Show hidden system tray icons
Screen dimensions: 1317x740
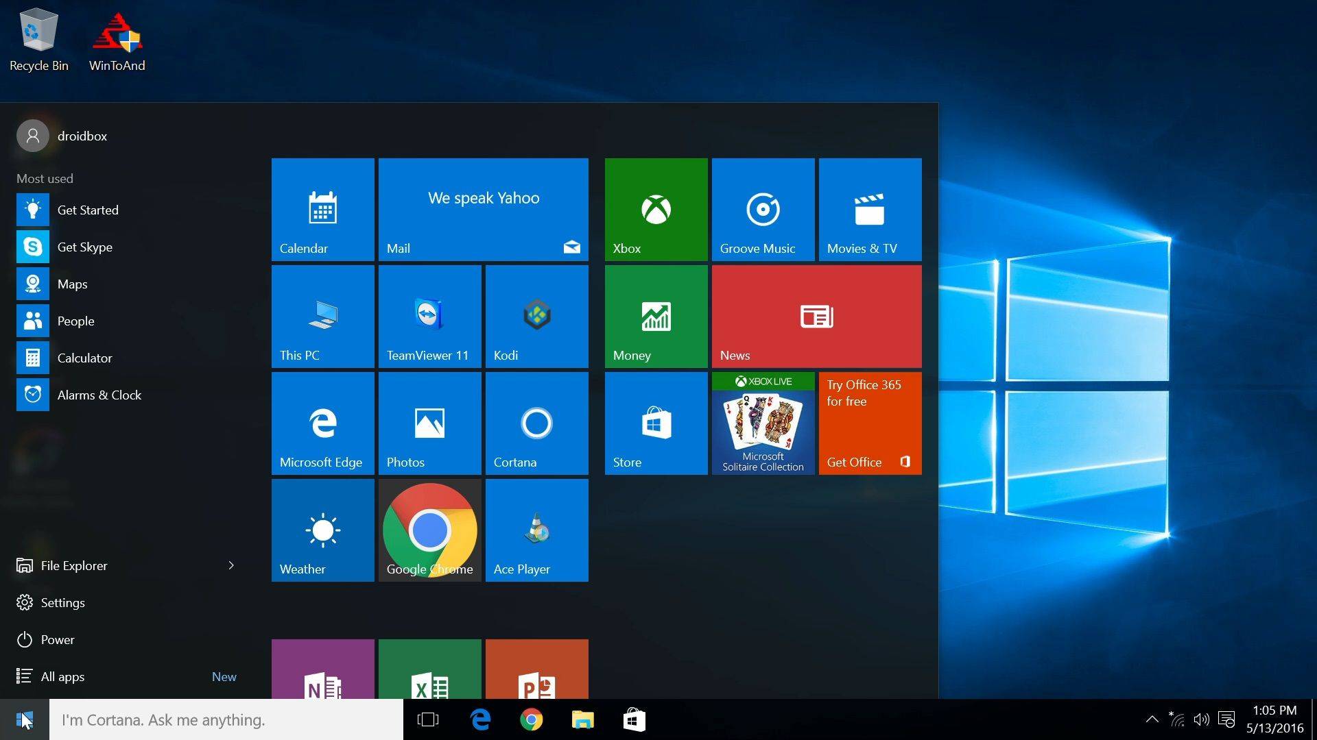(x=1152, y=719)
